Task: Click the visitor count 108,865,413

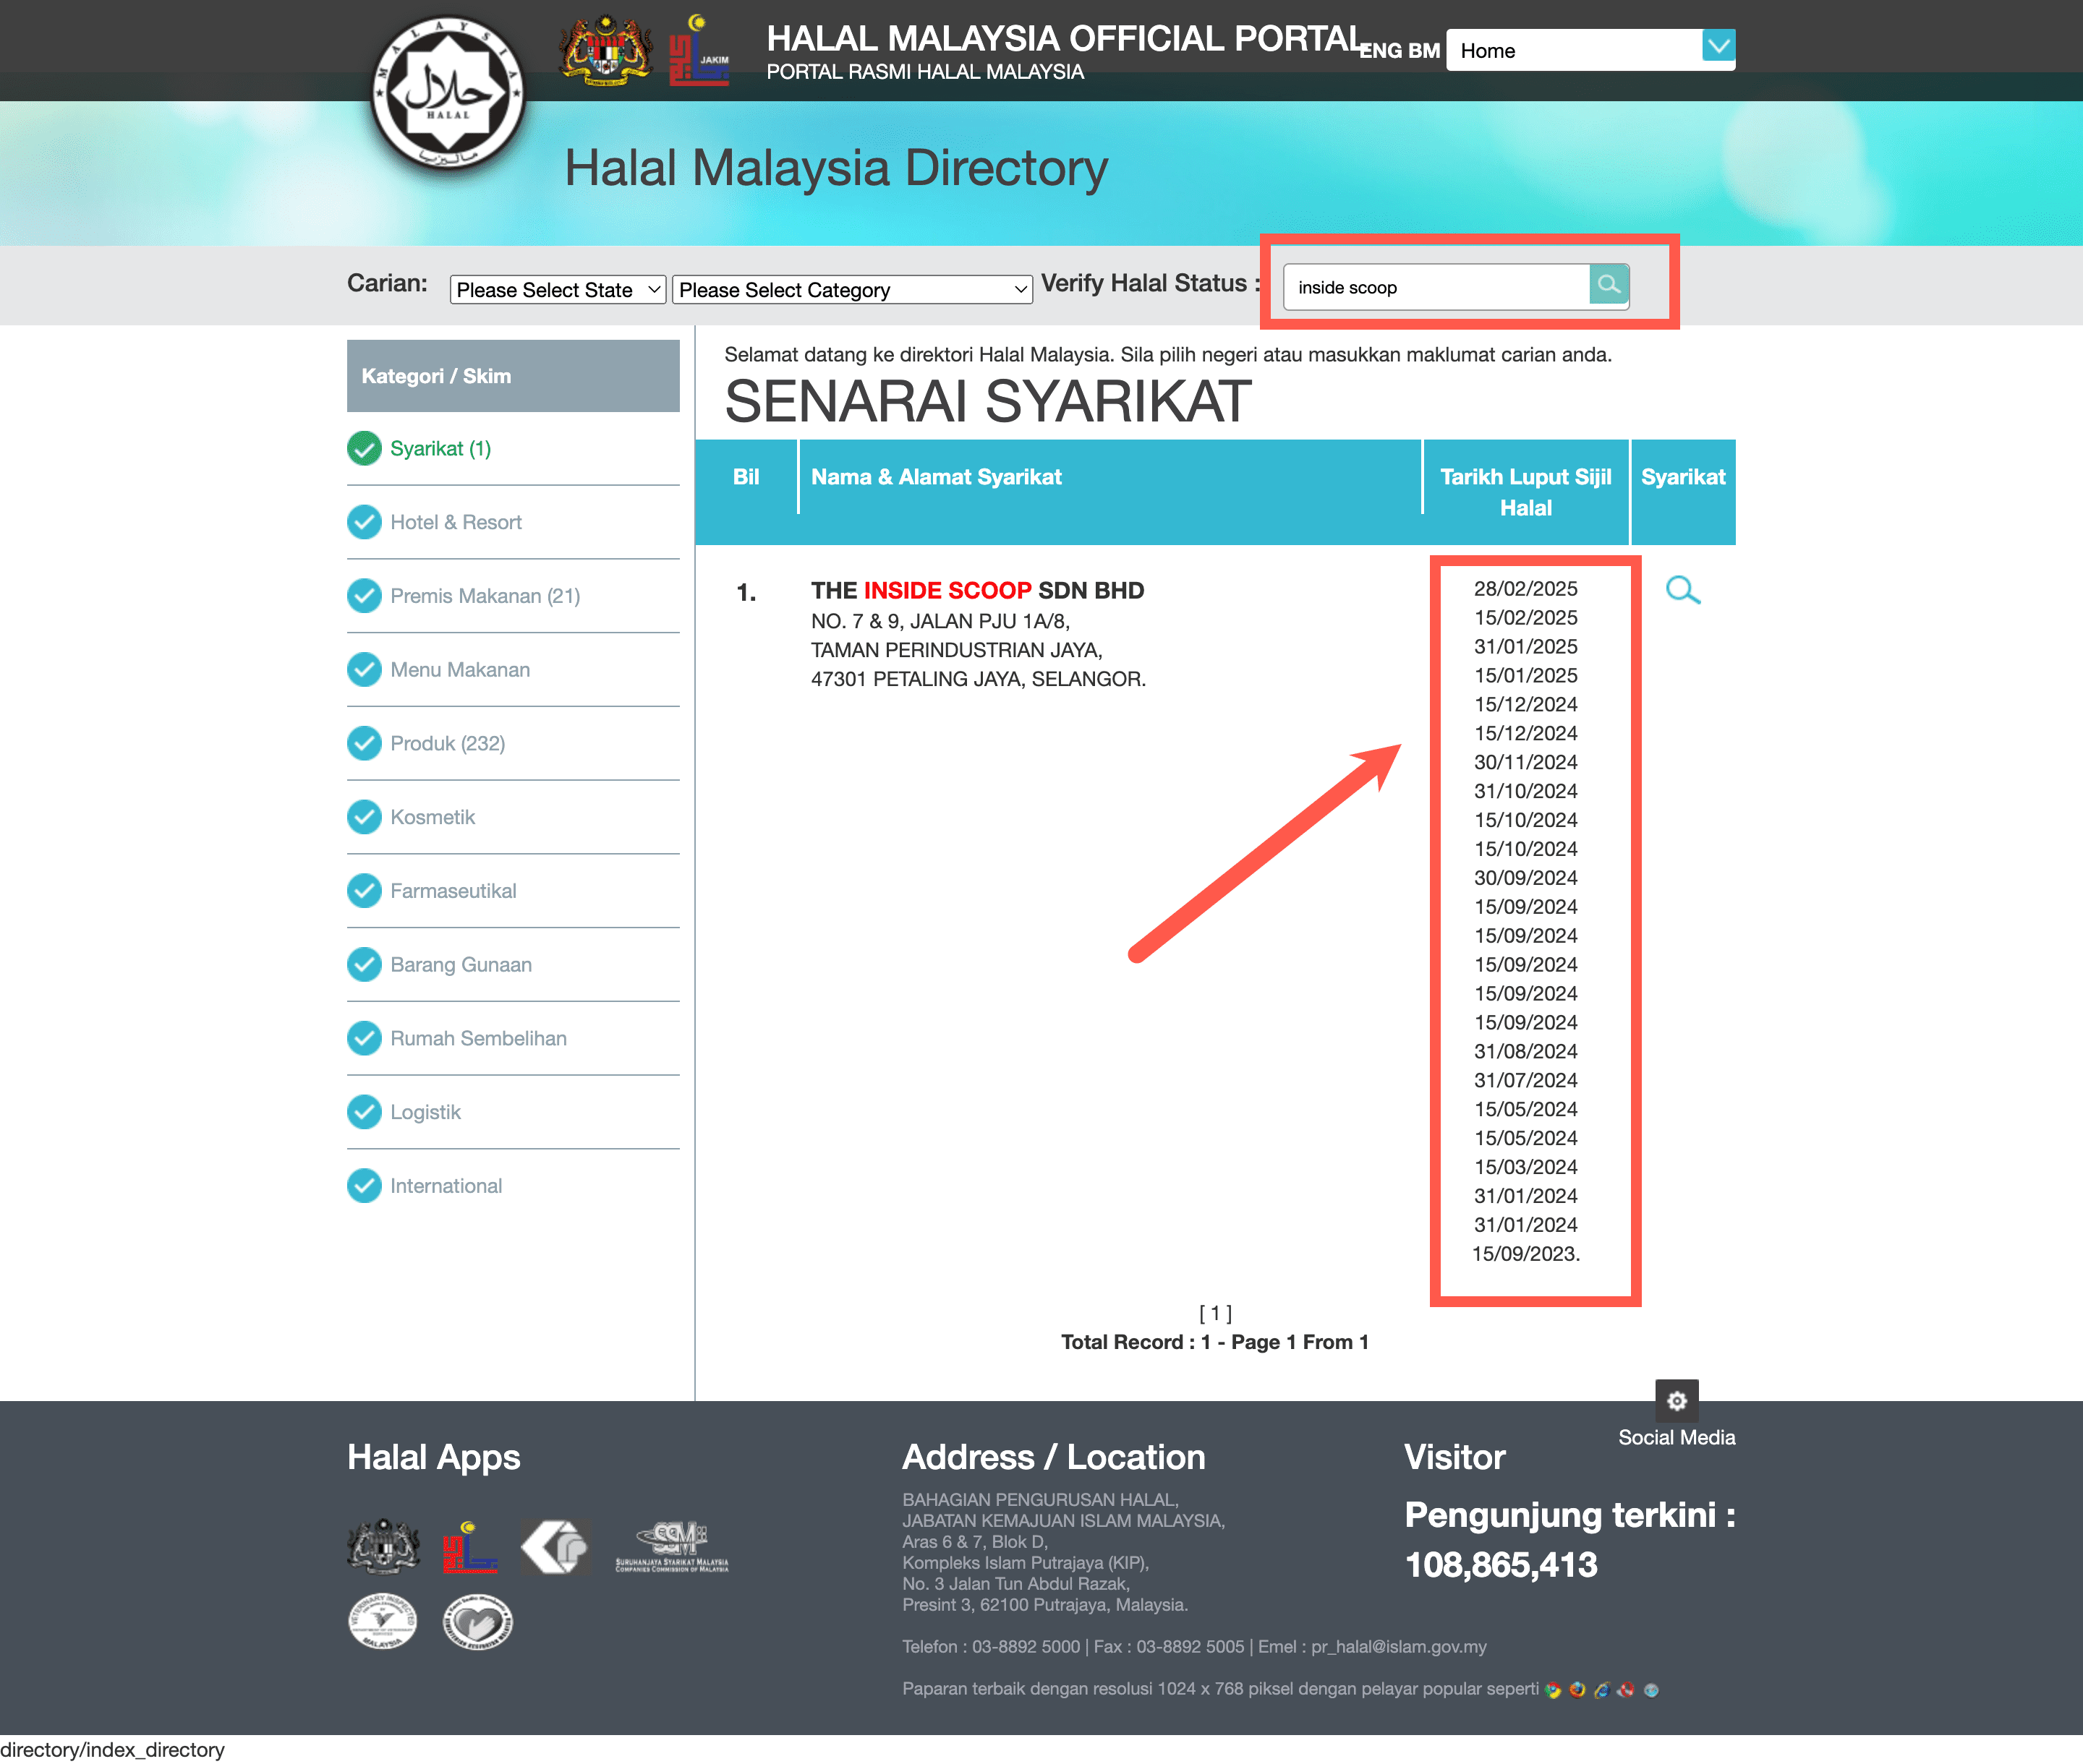Action: coord(1501,1564)
